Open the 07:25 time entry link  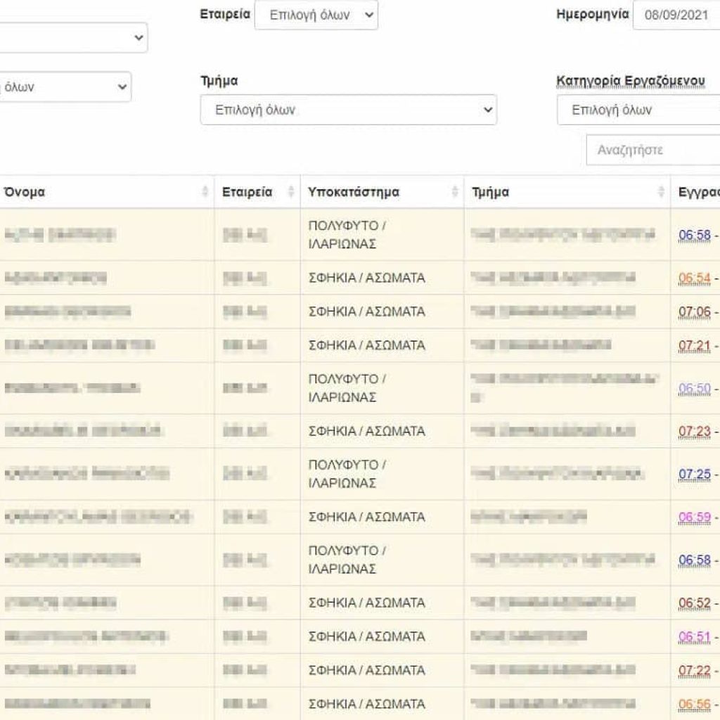695,474
